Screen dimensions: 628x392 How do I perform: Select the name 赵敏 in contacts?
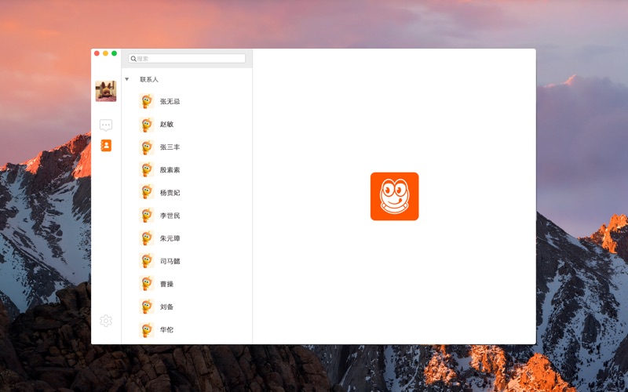point(166,125)
